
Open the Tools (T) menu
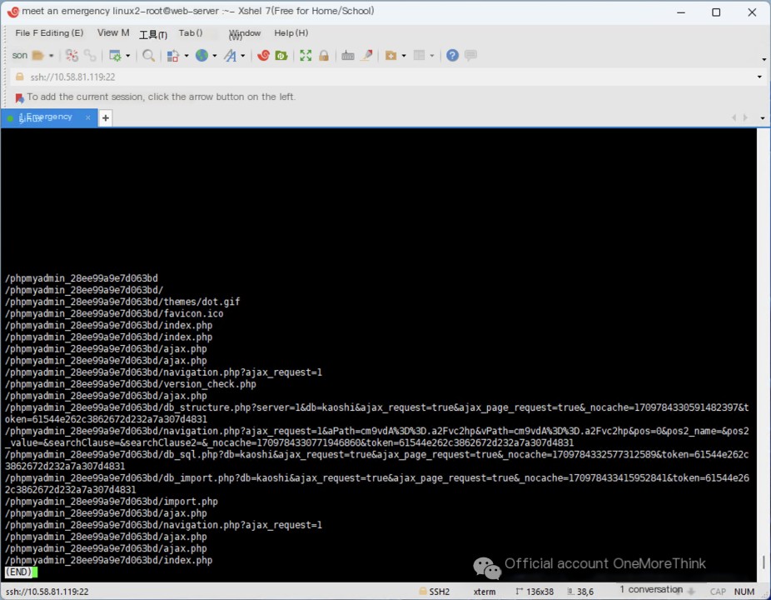pos(153,34)
